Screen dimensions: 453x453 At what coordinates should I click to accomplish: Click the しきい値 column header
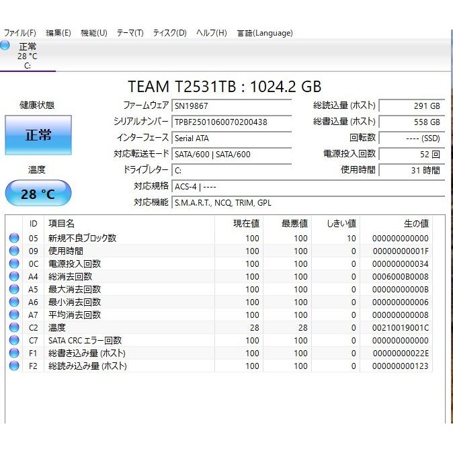pyautogui.click(x=336, y=224)
